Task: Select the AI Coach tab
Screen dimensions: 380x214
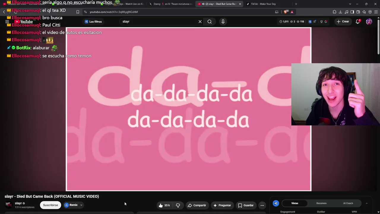Action: click(x=348, y=203)
